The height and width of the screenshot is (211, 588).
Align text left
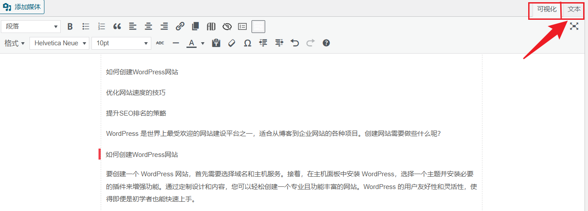133,26
